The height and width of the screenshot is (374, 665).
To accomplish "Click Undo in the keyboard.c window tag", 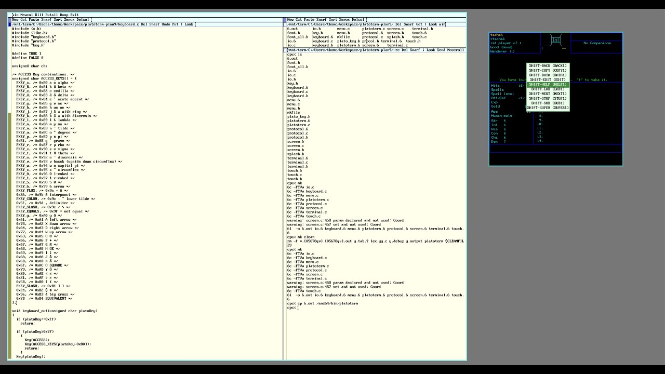I will [166, 24].
